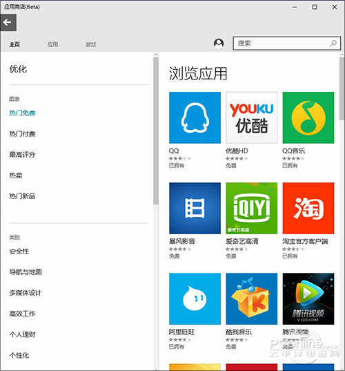Viewport: 345px width, 371px height.
Task: Open the QQ音乐 green music tile
Action: [x=308, y=117]
